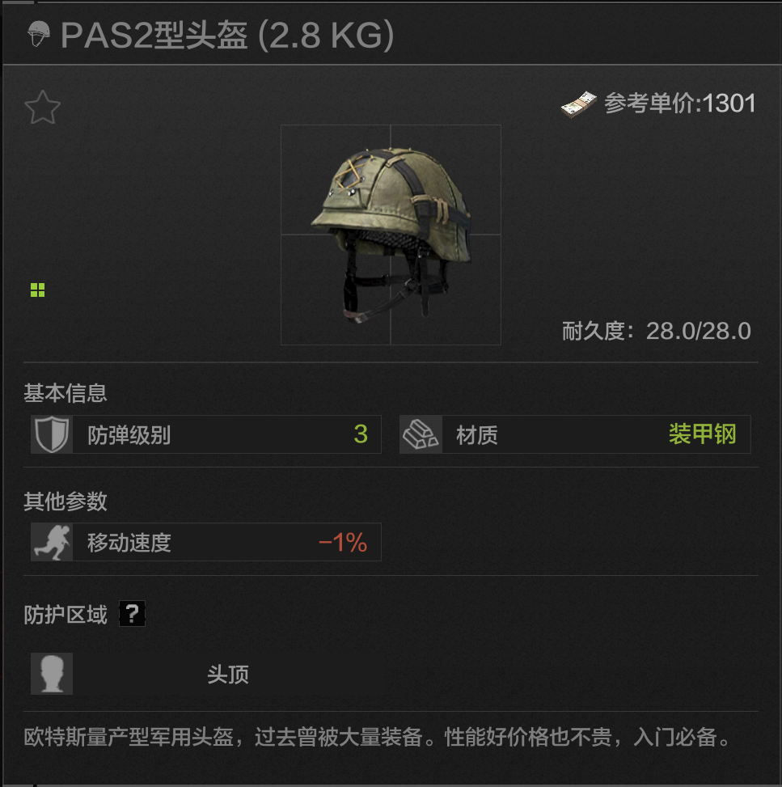This screenshot has height=787, width=782.
Task: Click the 基本信息 section heading
Action: 66,393
